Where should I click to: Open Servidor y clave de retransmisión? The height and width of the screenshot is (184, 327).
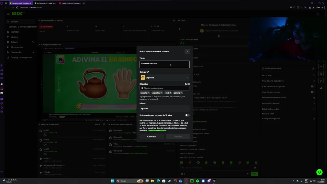click(22, 27)
